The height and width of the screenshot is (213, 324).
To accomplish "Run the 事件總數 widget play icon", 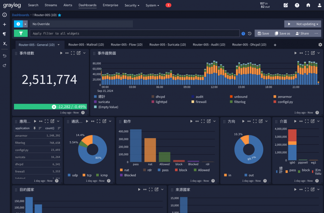I will coord(61,53).
